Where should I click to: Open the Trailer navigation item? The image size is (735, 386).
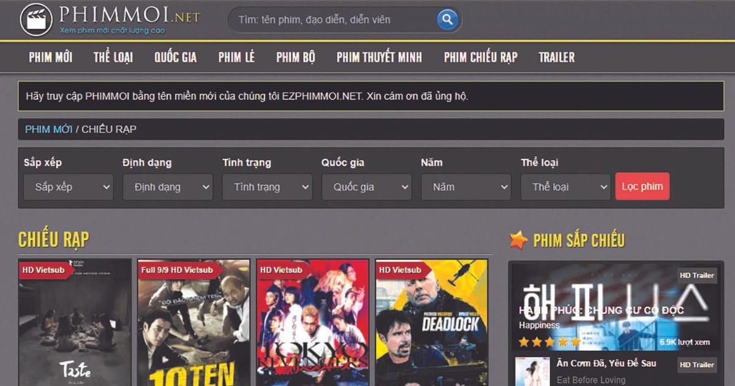point(557,58)
